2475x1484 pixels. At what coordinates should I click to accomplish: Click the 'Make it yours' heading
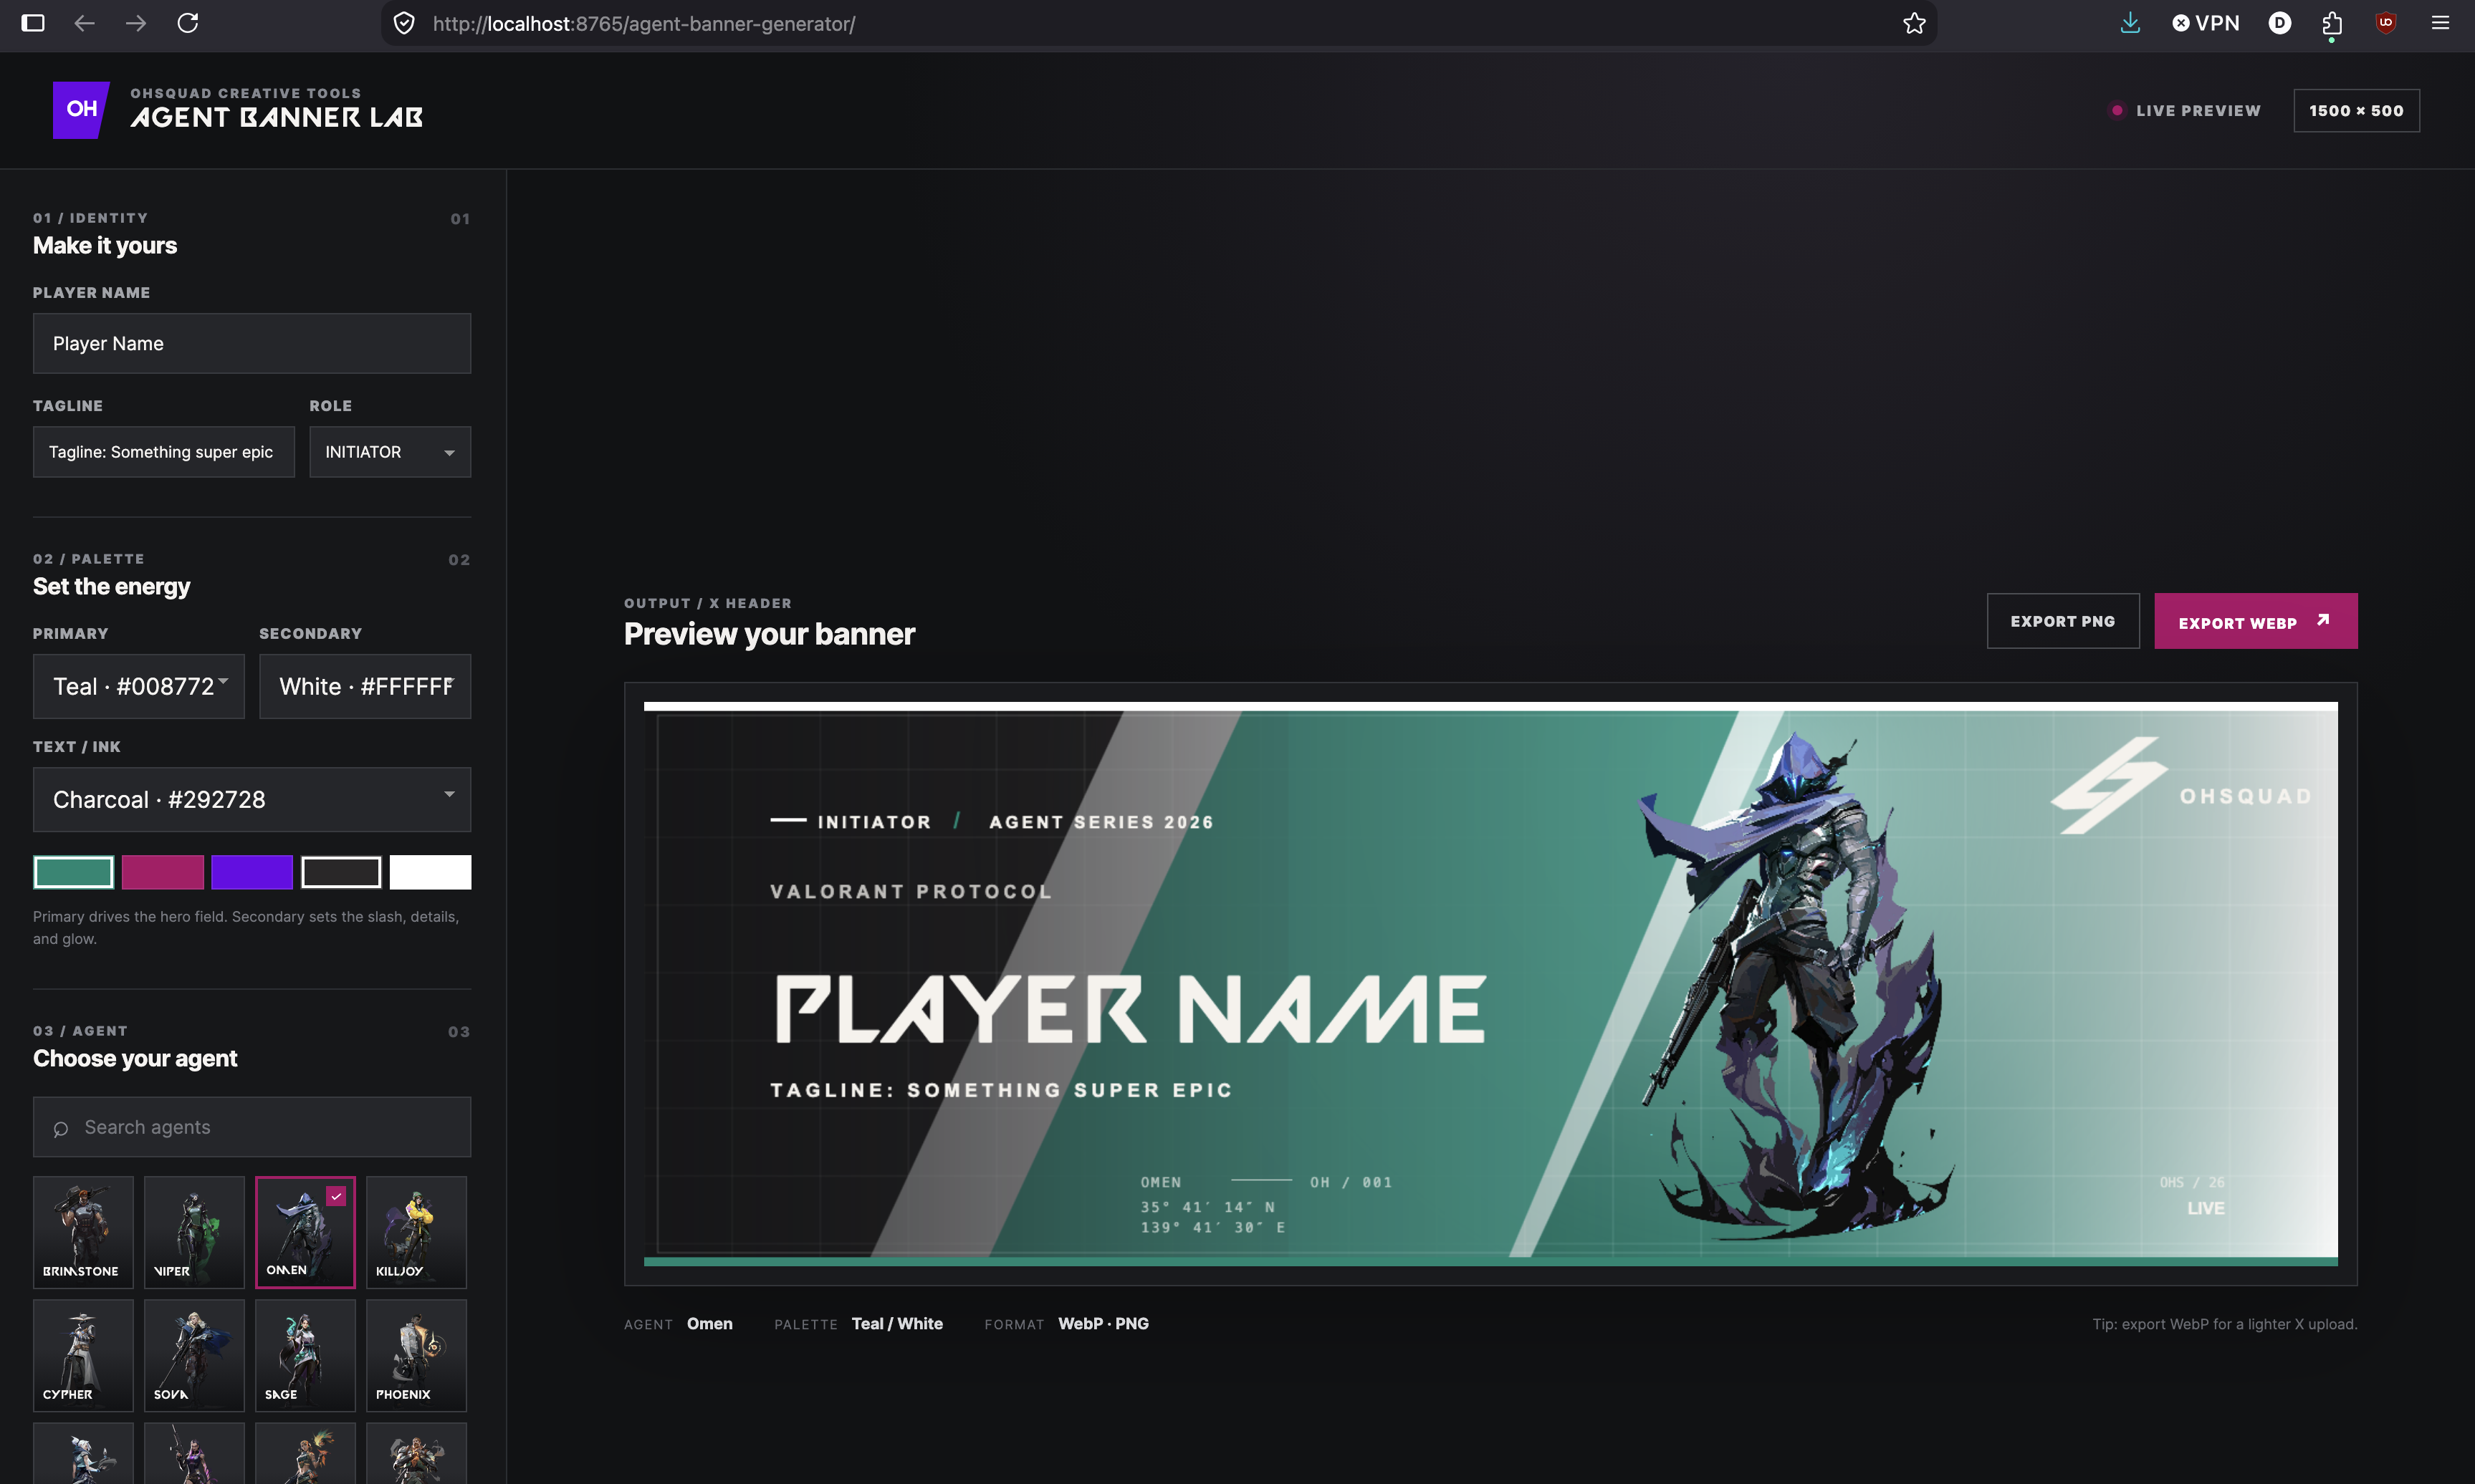[105, 245]
